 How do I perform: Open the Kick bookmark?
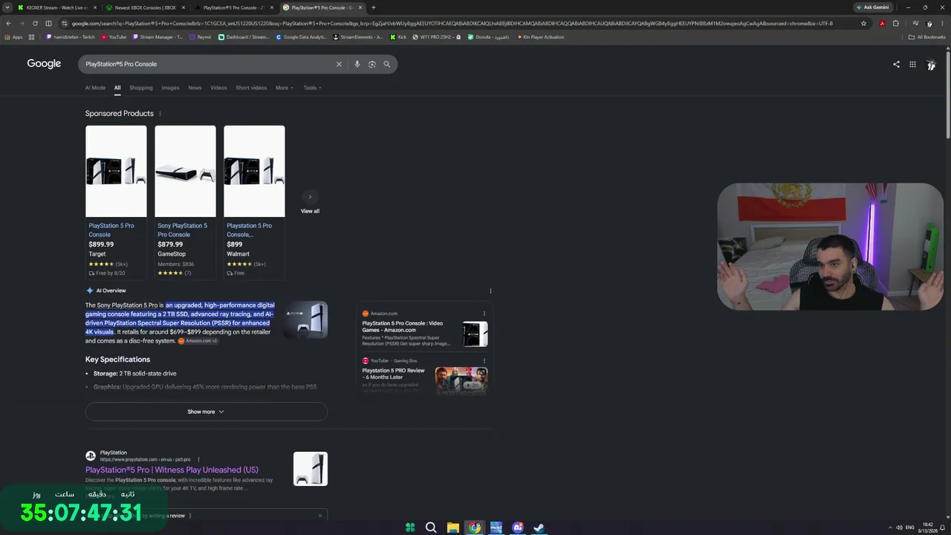398,37
